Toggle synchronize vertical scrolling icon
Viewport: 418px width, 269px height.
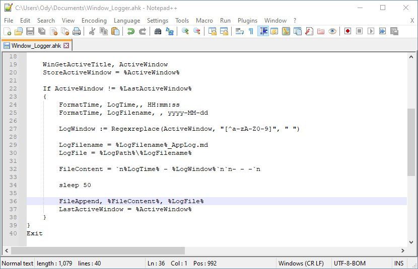pyautogui.click(x=212, y=31)
